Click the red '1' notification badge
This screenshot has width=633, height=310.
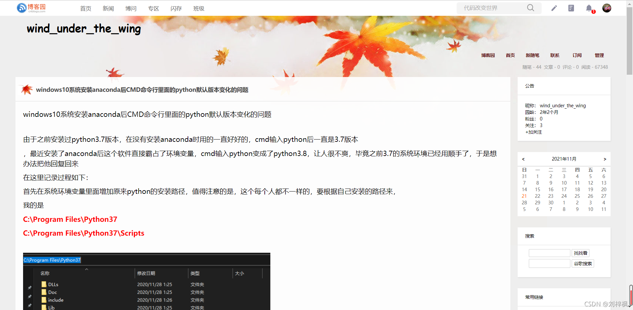[x=593, y=11]
